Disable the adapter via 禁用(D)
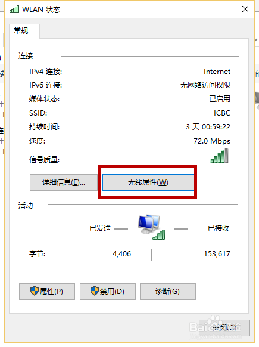Screen dimensions: 259x347 (108, 292)
